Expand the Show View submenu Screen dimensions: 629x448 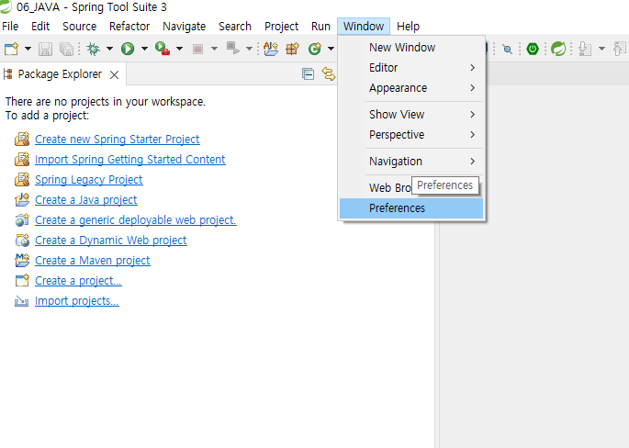coord(411,115)
